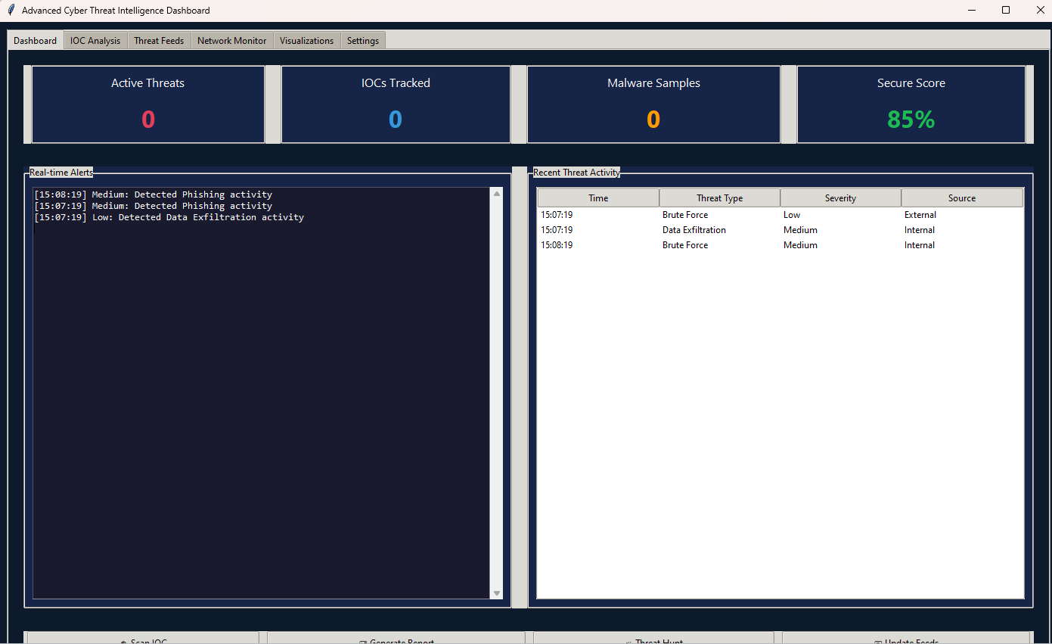This screenshot has height=644, width=1052.
Task: Maximize the dashboard window
Action: 1006,11
